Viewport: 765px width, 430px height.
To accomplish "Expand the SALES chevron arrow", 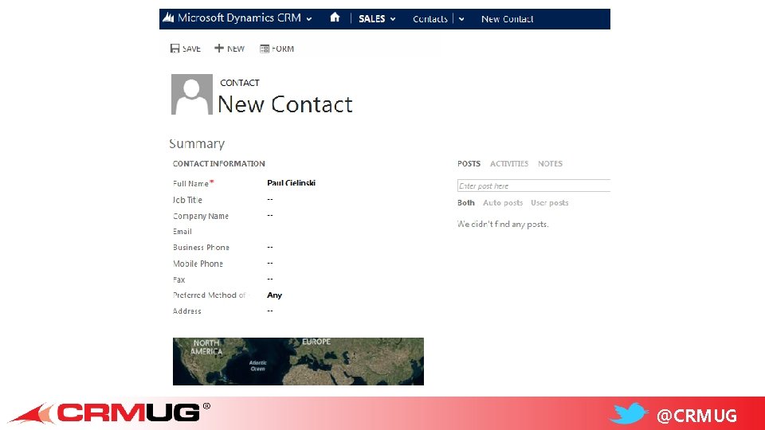I will pos(393,19).
